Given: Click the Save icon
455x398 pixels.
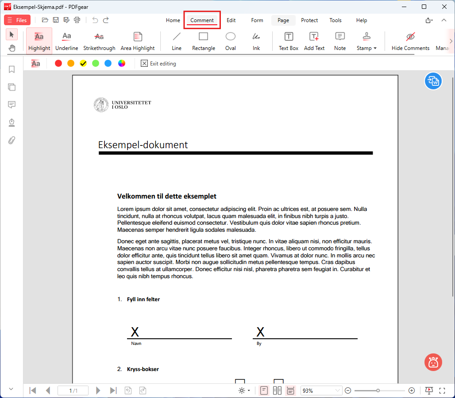Looking at the screenshot, I should coord(56,20).
